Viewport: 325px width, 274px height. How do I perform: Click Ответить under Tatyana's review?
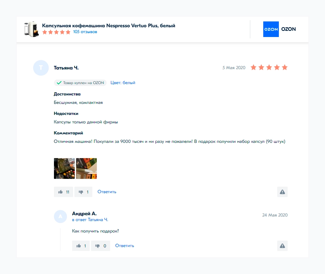click(107, 192)
